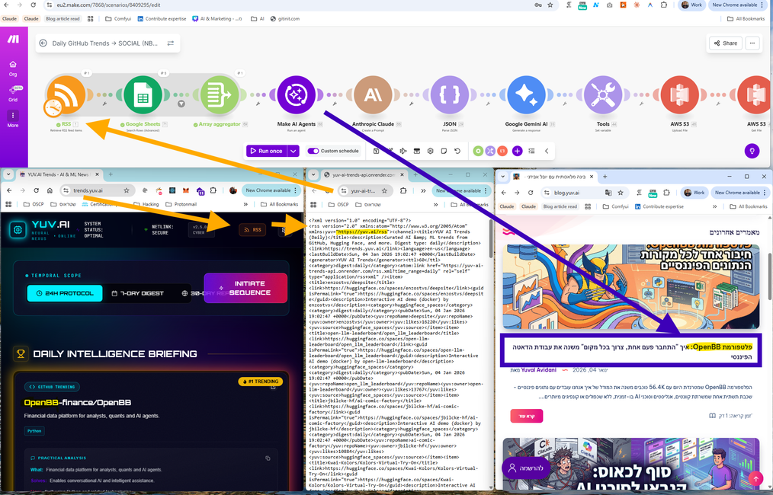Open the Make help lightbulb button
The height and width of the screenshot is (495, 773).
752,152
